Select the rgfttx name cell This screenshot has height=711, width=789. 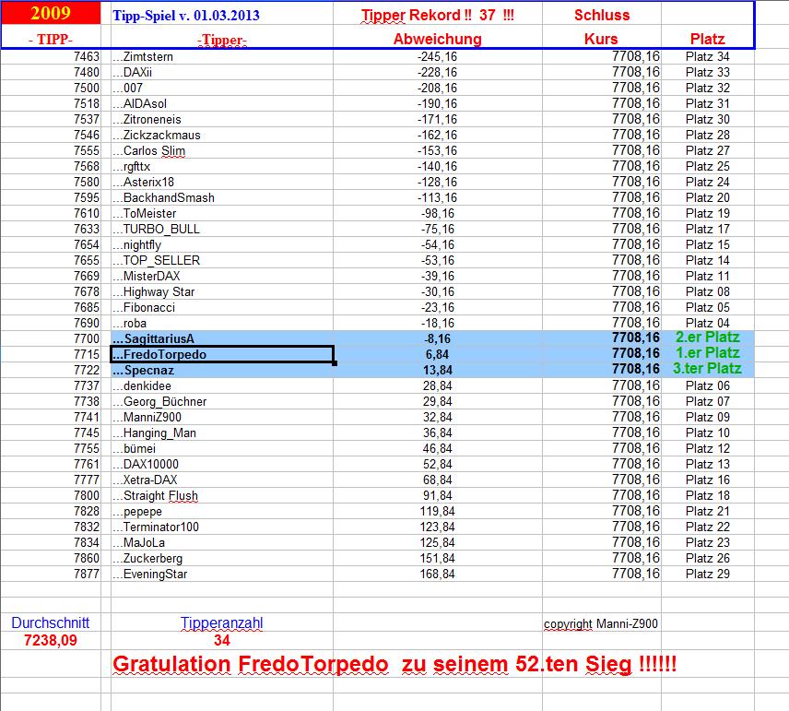click(x=222, y=166)
